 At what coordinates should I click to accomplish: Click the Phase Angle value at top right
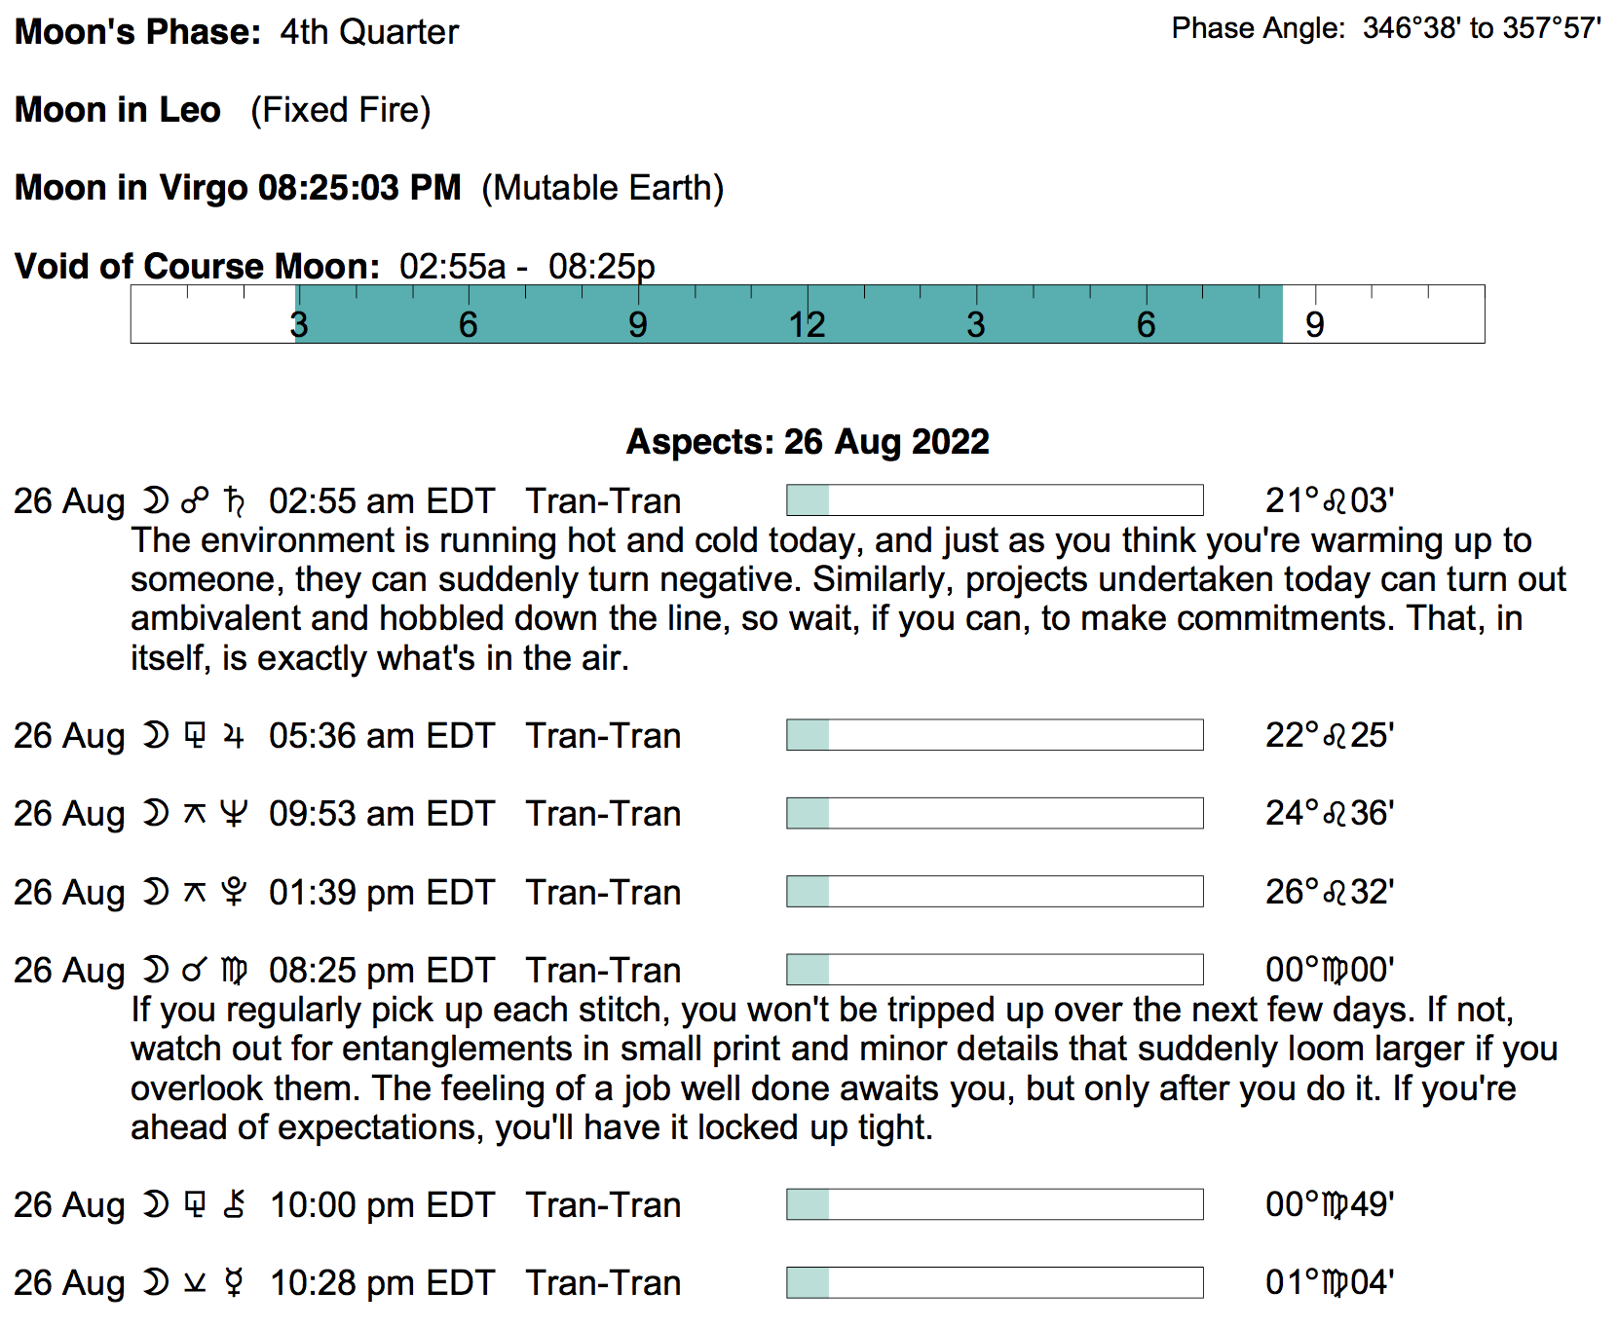(1482, 29)
